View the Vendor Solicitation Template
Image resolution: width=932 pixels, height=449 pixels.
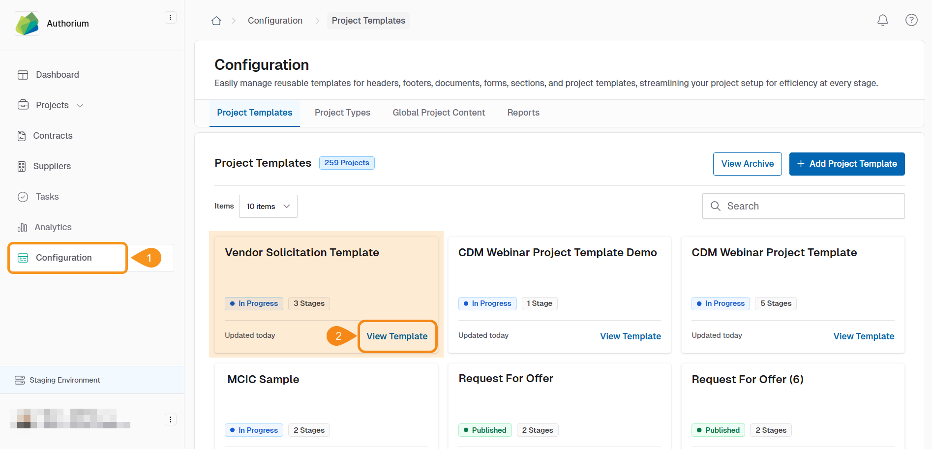tap(397, 336)
